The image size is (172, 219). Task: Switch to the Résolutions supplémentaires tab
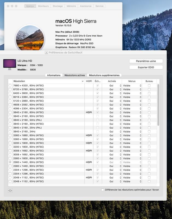tap(104, 75)
